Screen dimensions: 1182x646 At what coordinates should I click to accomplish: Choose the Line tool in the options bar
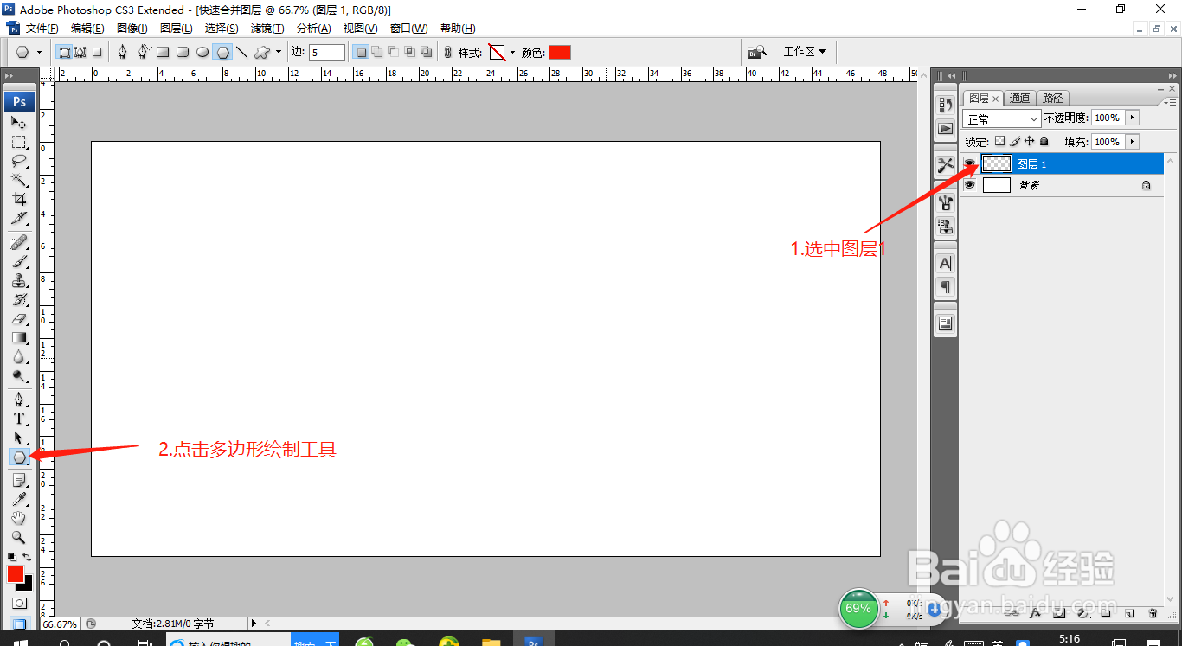tap(242, 52)
